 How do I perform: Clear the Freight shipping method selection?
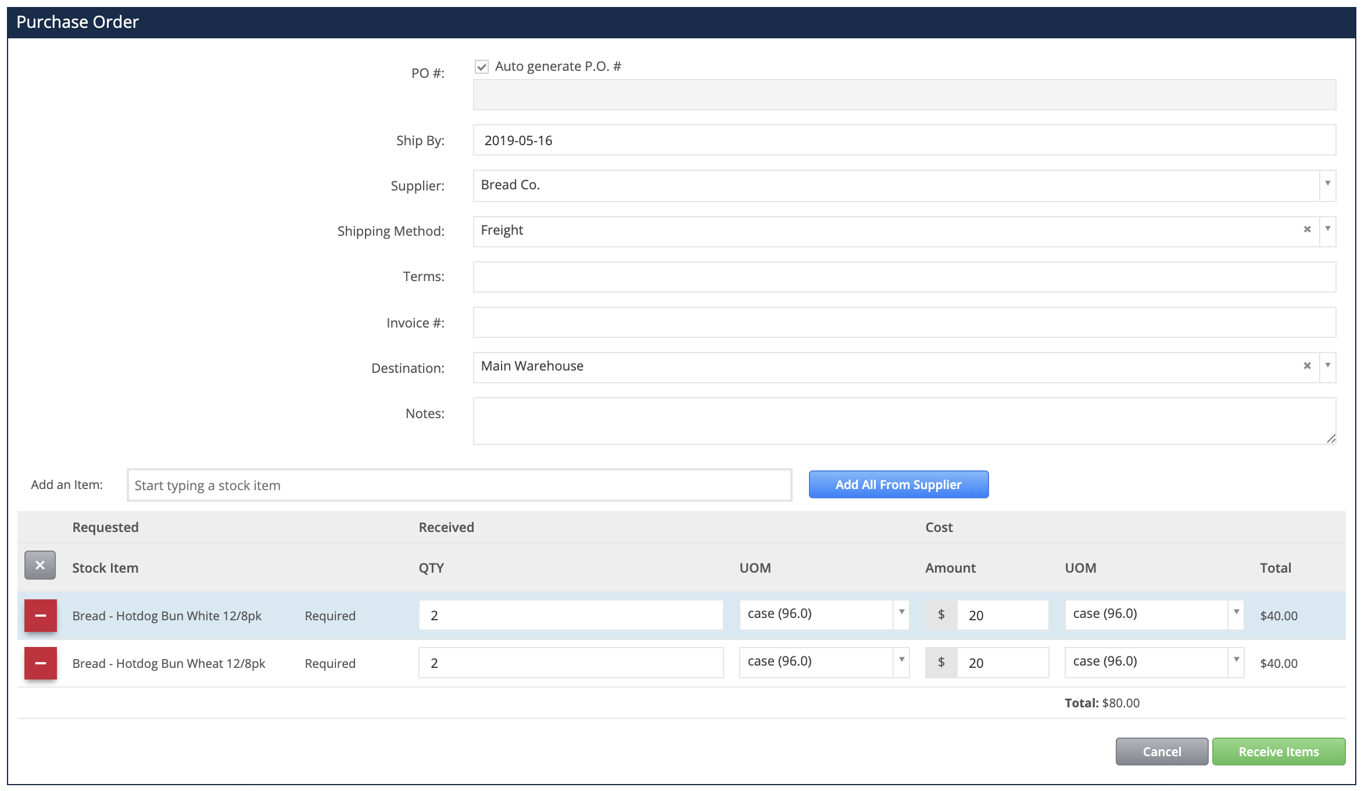tap(1306, 231)
